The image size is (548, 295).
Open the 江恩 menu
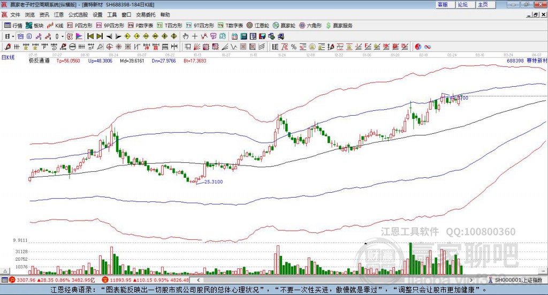59,14
